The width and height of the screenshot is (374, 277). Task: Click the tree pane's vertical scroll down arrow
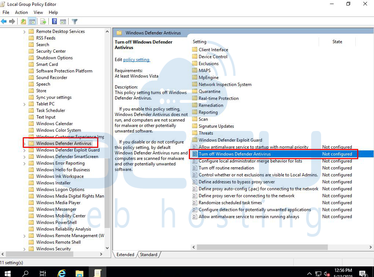107,248
